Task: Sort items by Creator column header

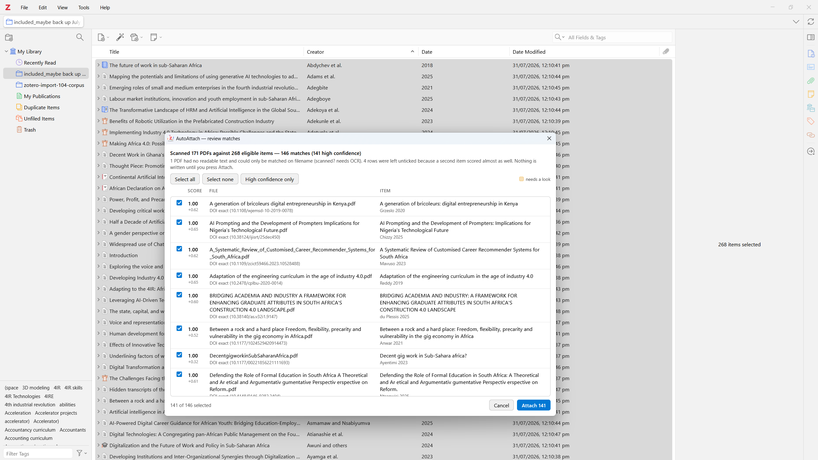Action: point(361,52)
